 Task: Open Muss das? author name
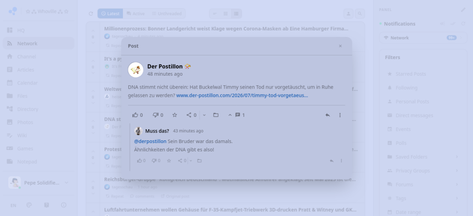tap(157, 131)
